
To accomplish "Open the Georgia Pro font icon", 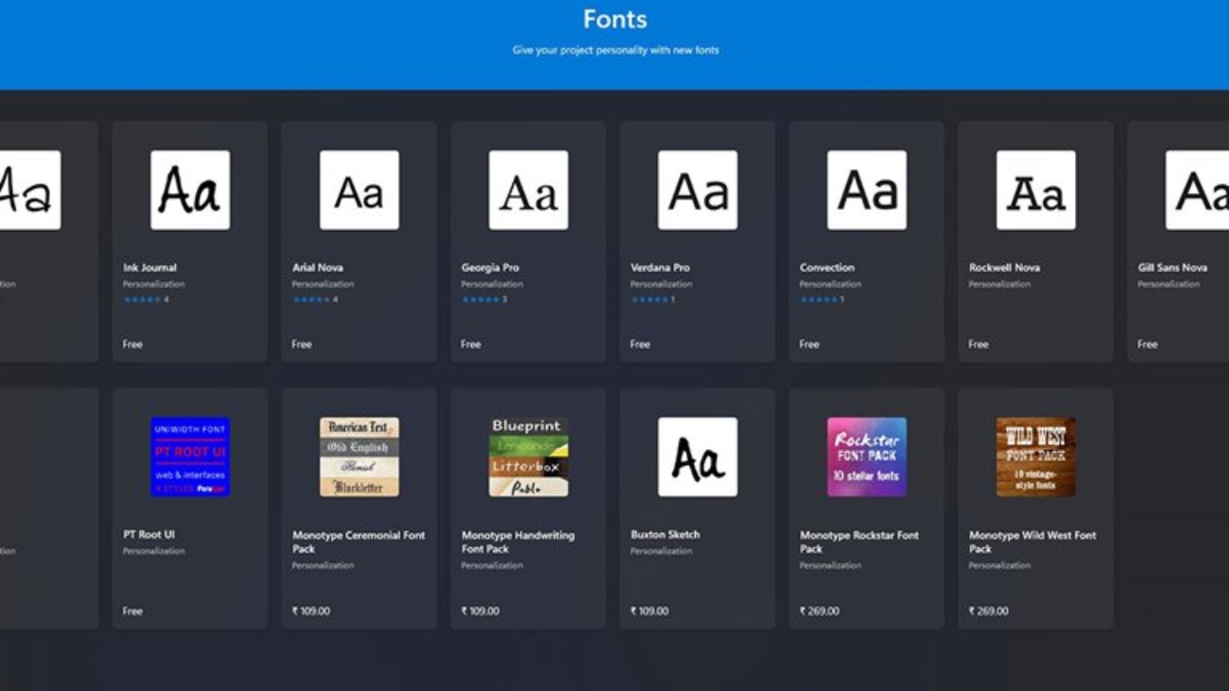I will pos(528,190).
